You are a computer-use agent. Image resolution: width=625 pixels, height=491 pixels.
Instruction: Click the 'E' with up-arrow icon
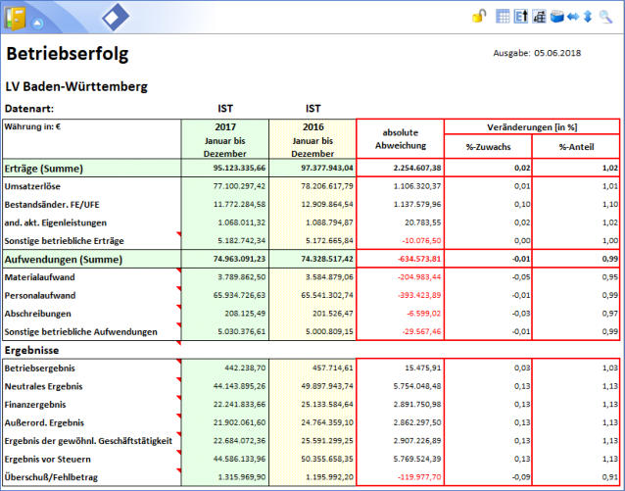point(520,16)
